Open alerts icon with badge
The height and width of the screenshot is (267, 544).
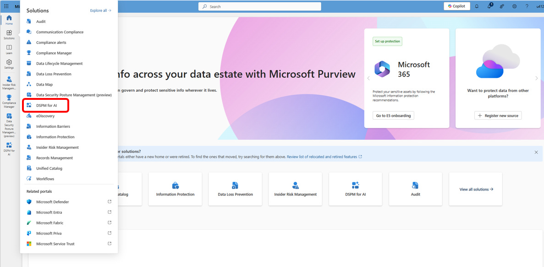[489, 6]
